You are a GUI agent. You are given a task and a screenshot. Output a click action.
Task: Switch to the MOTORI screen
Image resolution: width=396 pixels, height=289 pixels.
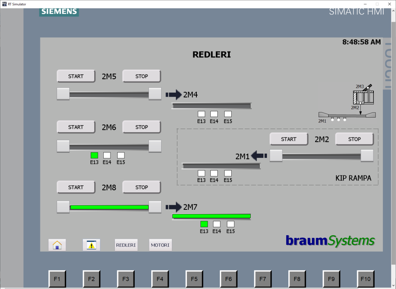point(160,245)
